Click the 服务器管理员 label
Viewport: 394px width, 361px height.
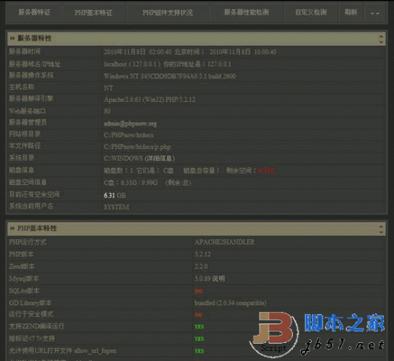coord(28,123)
